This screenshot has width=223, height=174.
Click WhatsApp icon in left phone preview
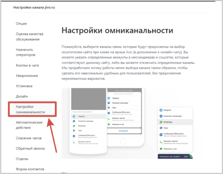74,126
